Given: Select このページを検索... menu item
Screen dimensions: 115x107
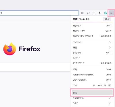Looking at the screenshot, I should pos(92,80).
